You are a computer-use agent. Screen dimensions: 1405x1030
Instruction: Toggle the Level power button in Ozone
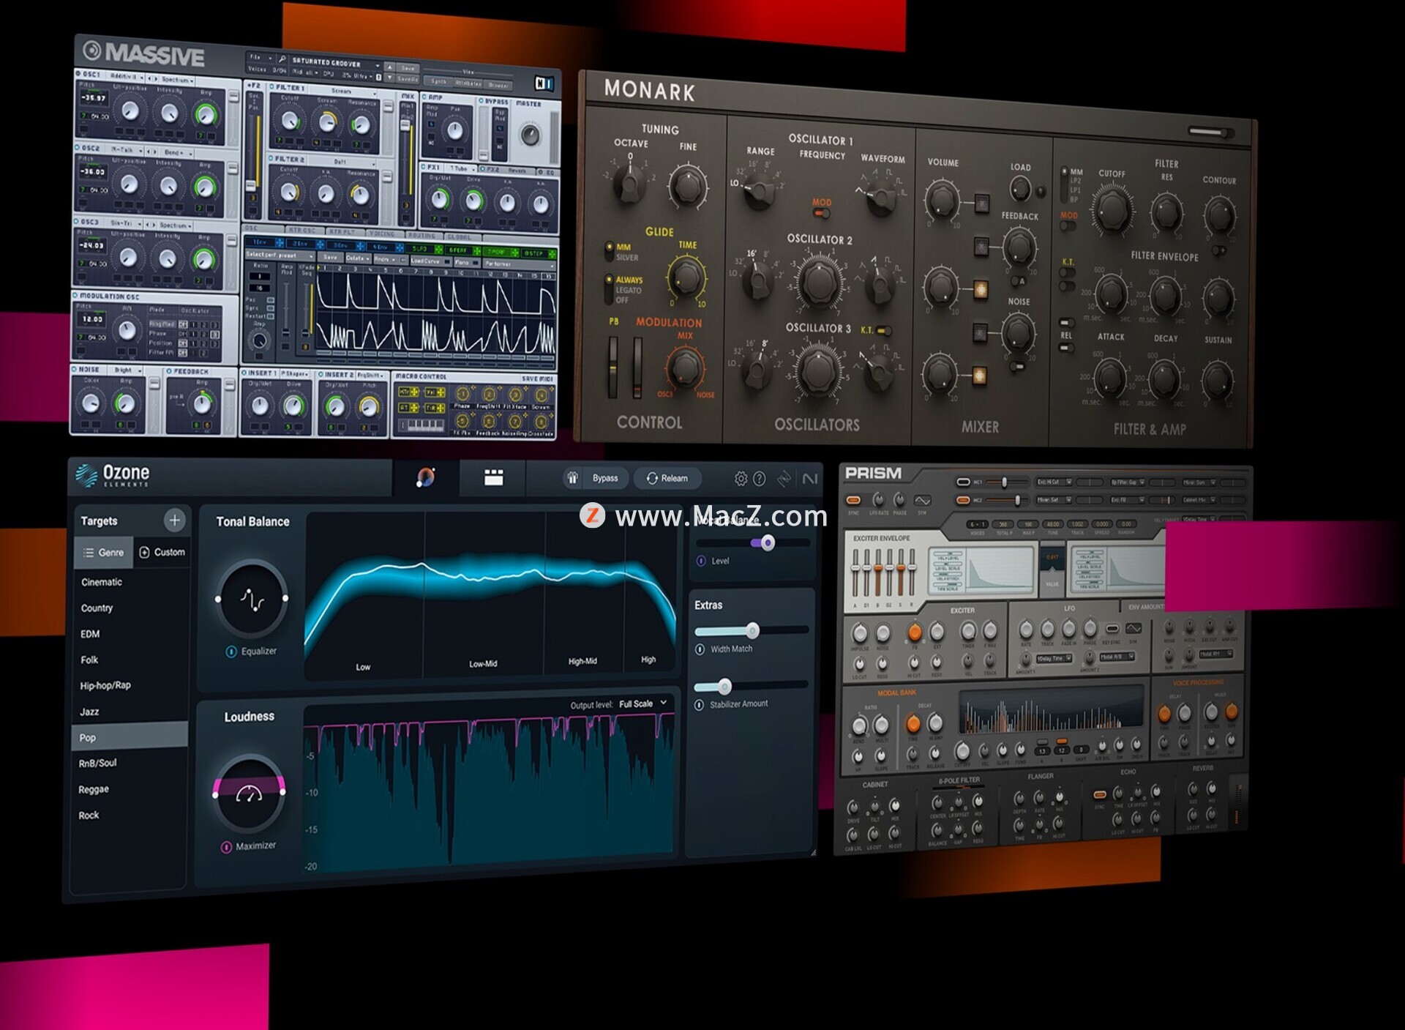[701, 561]
